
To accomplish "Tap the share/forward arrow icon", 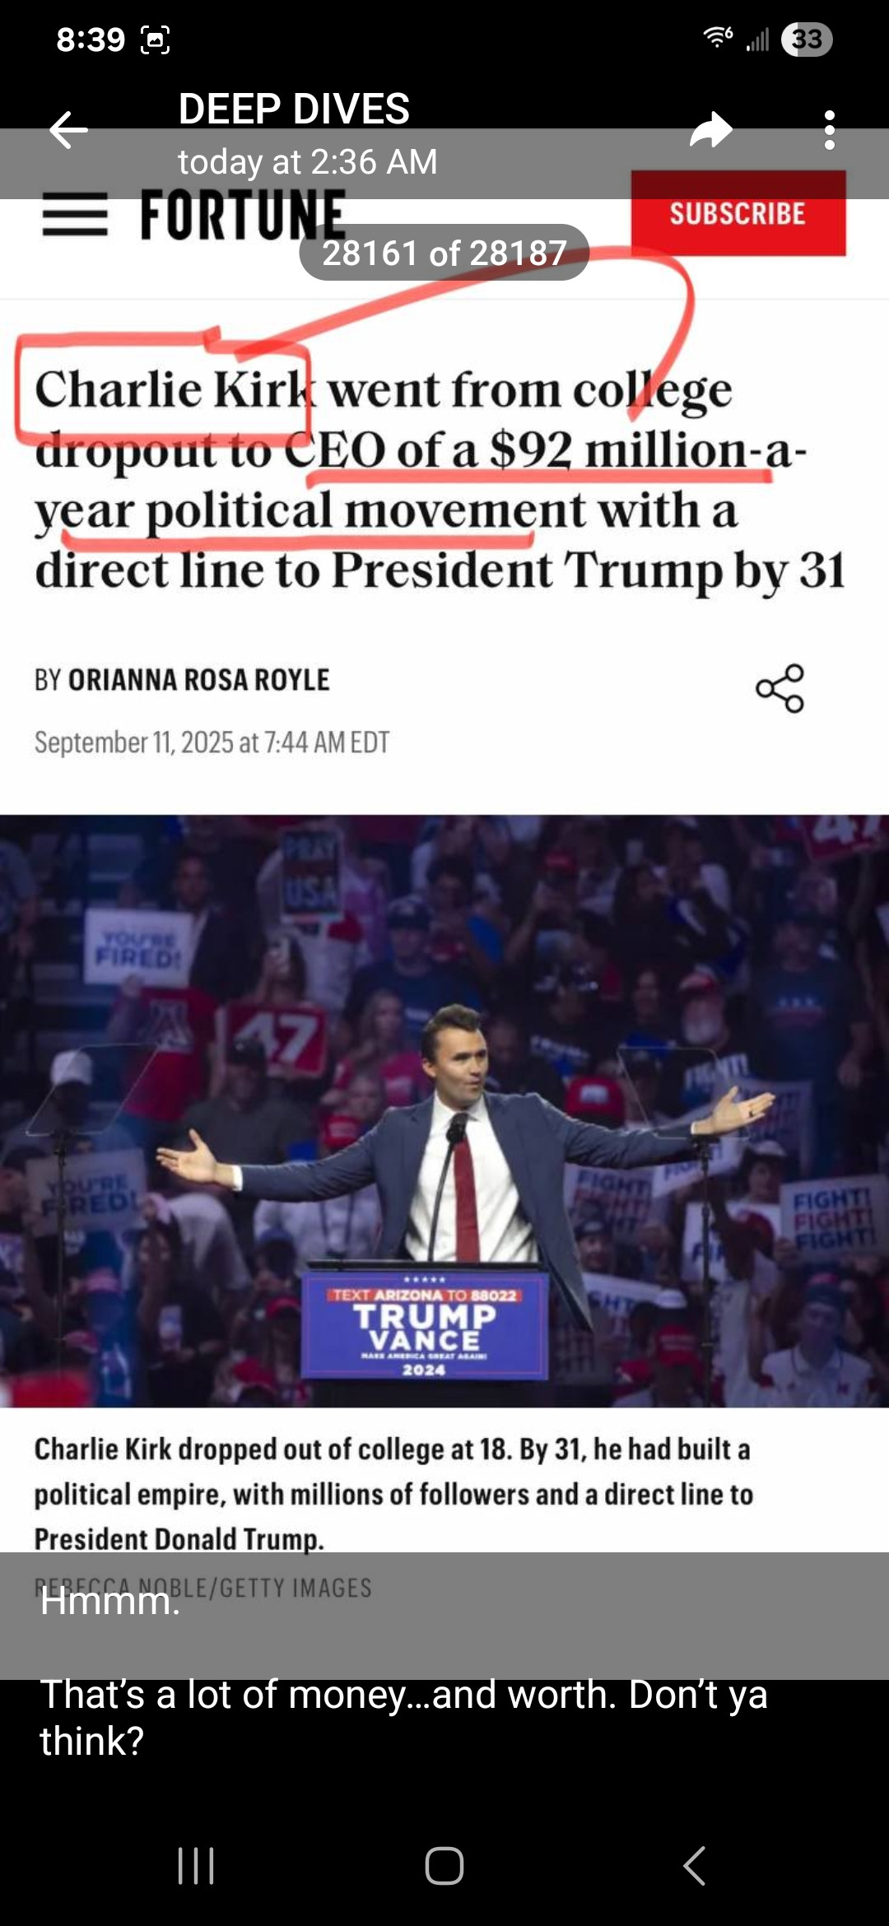I will [711, 130].
